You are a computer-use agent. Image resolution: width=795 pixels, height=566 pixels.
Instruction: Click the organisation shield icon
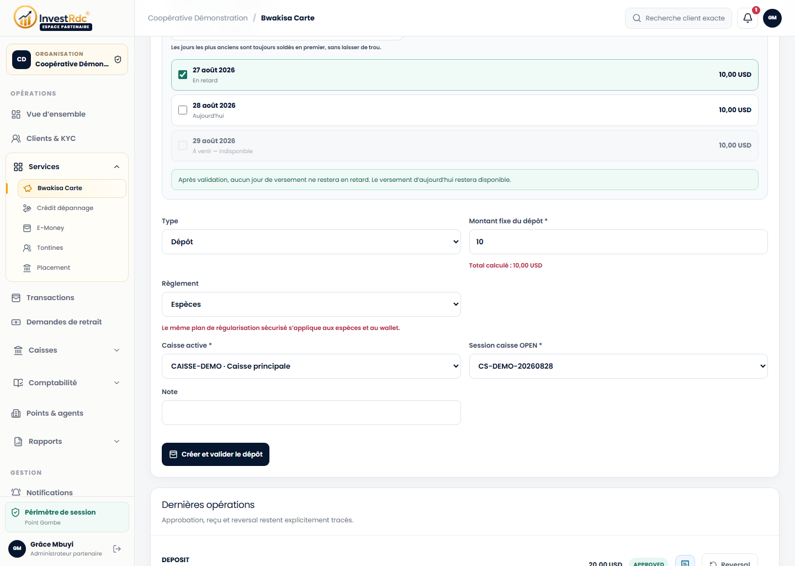(x=118, y=59)
